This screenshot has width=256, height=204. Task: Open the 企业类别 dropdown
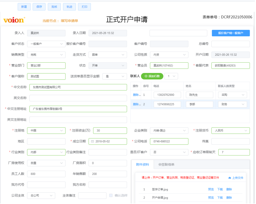point(169,131)
